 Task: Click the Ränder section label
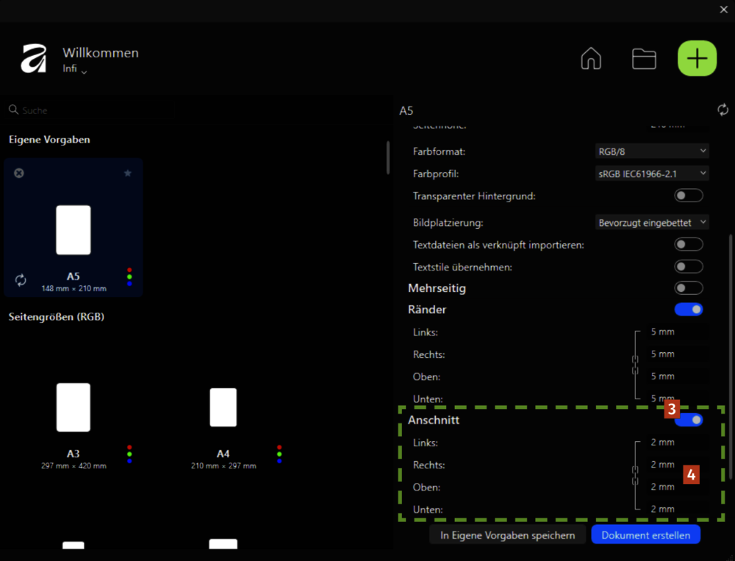click(427, 310)
